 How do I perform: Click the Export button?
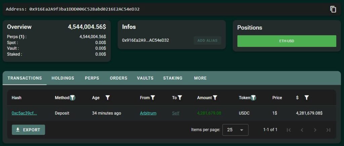point(28,130)
